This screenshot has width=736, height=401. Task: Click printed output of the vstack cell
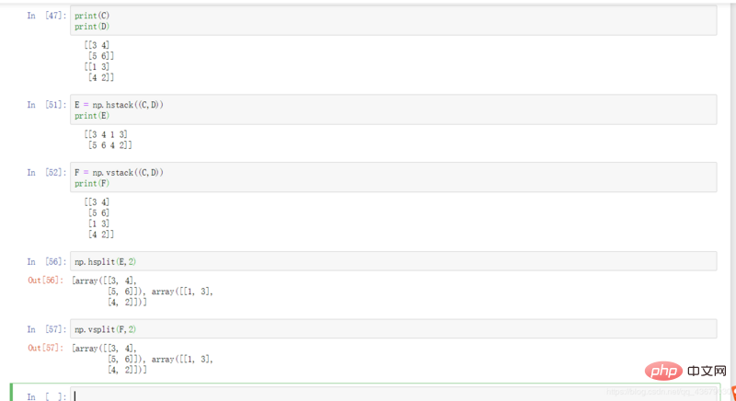pos(99,218)
